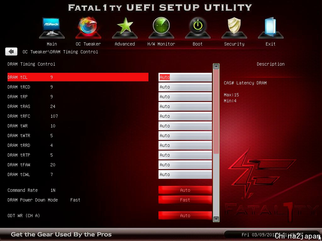Open the H/W Monitor radar icon
322x241 pixels.
(161, 28)
